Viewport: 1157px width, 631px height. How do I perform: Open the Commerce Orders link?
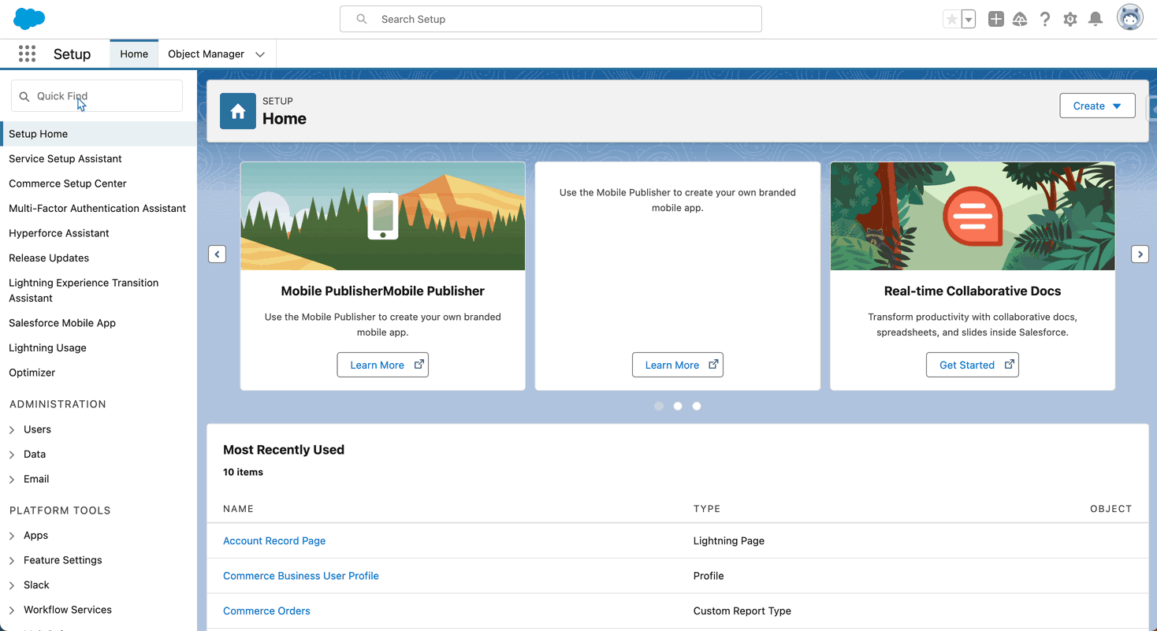click(x=266, y=611)
